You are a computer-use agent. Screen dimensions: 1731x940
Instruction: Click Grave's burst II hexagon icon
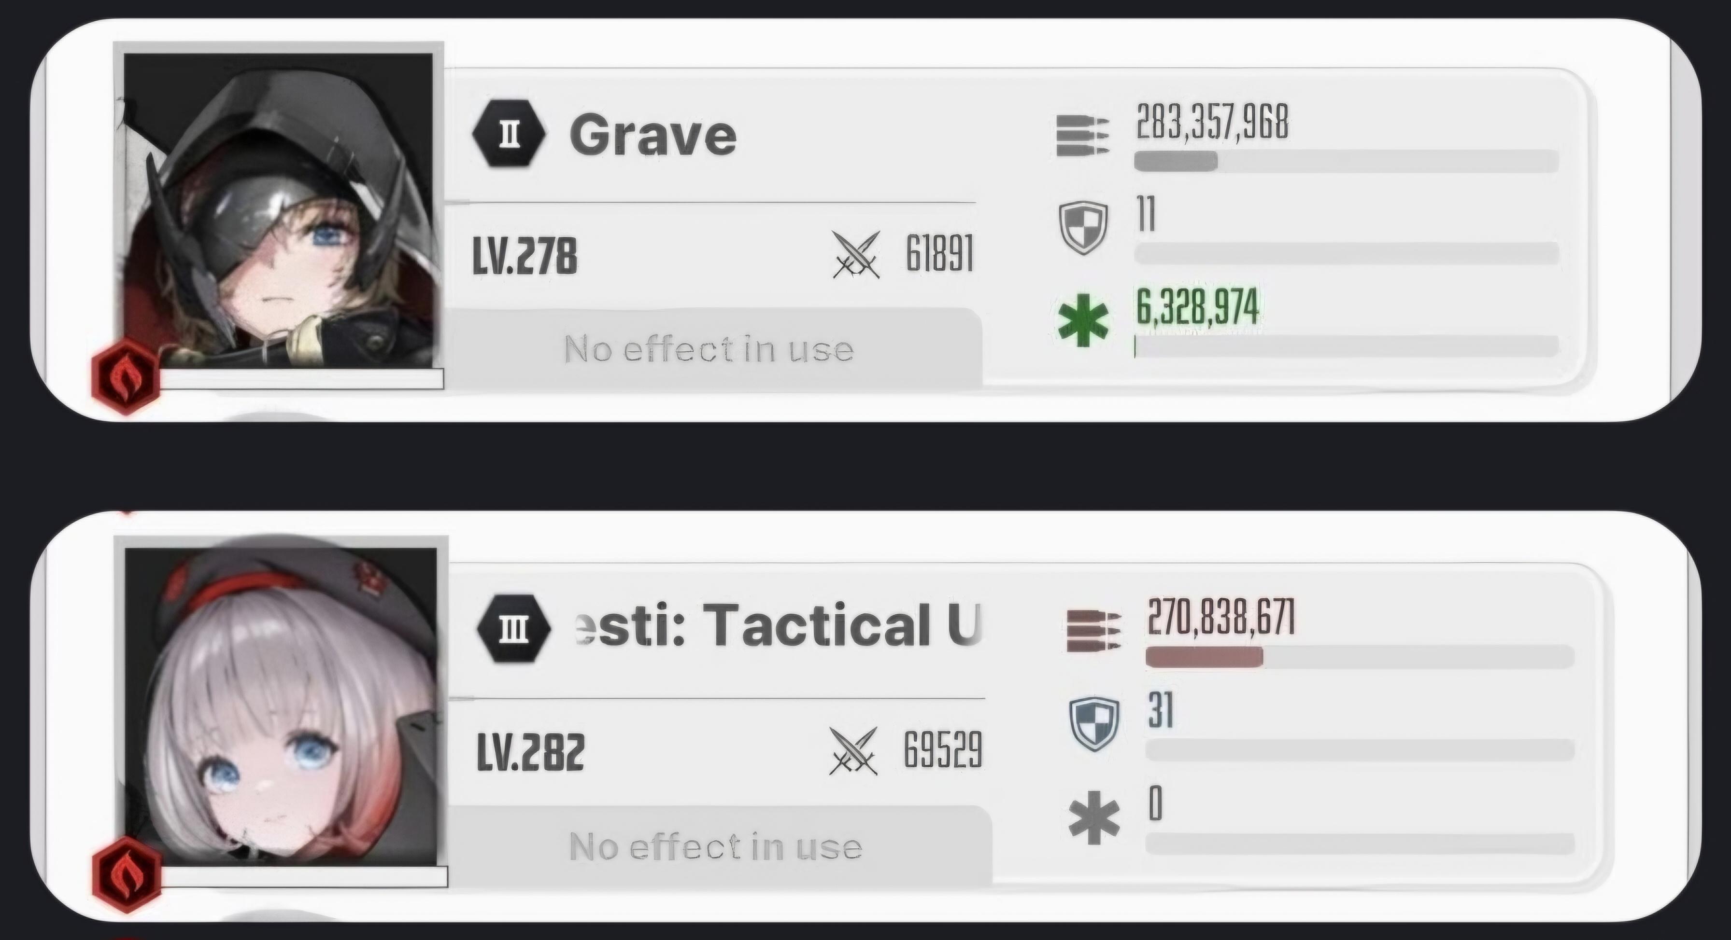pyautogui.click(x=510, y=134)
